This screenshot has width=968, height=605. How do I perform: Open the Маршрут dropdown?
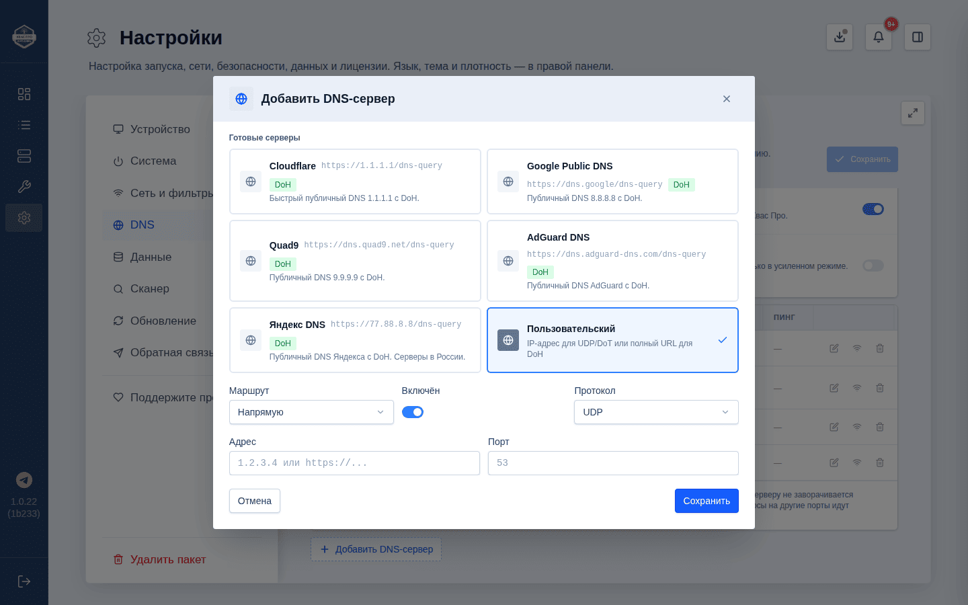tap(311, 412)
